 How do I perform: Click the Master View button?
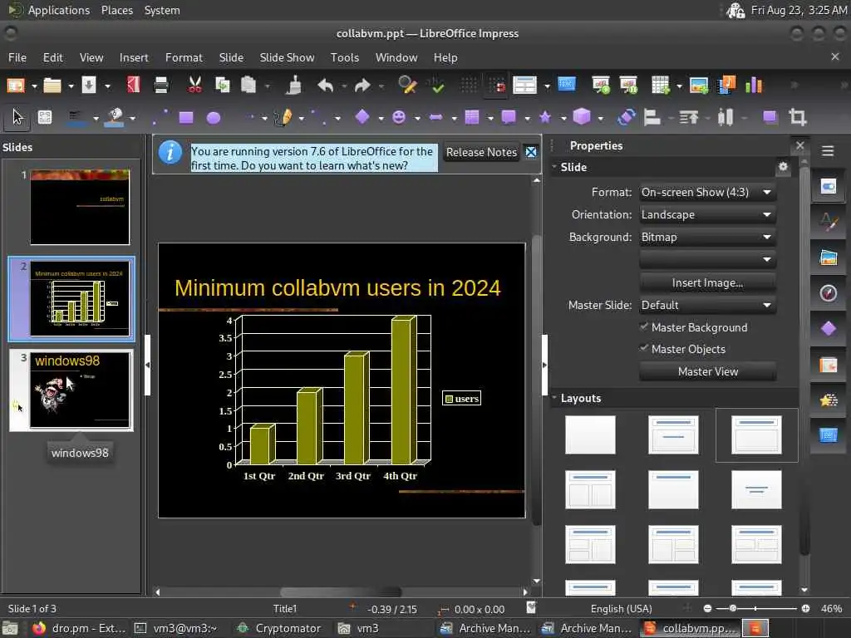(x=707, y=371)
